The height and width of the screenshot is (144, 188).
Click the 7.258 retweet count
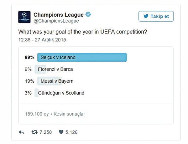[x=46, y=132]
